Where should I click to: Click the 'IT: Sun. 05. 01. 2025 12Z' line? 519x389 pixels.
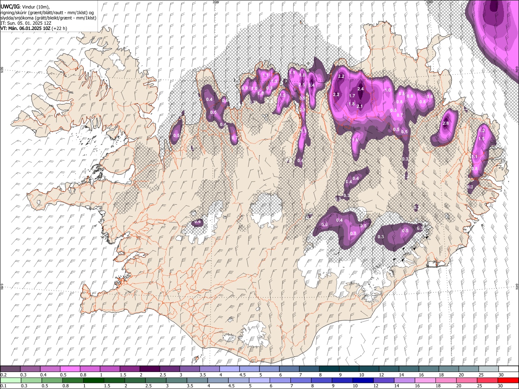(x=26, y=23)
